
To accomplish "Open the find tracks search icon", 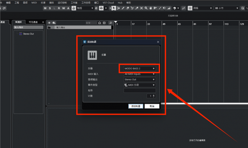I will (111, 23).
